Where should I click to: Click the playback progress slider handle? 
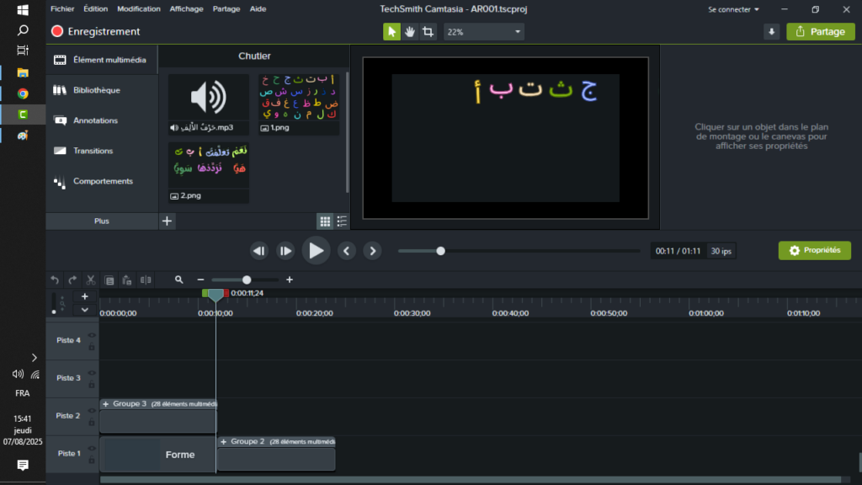pos(440,251)
